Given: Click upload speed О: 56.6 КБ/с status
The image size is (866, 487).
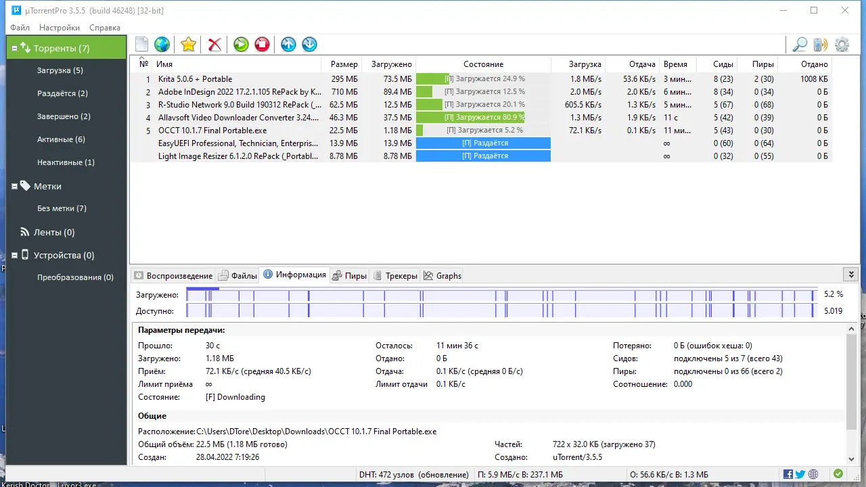Looking at the screenshot, I should [668, 474].
